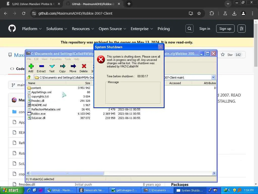Click the Move arrow icon in 7-Zip
Viewport: 258px width, 194px height.
73,68
